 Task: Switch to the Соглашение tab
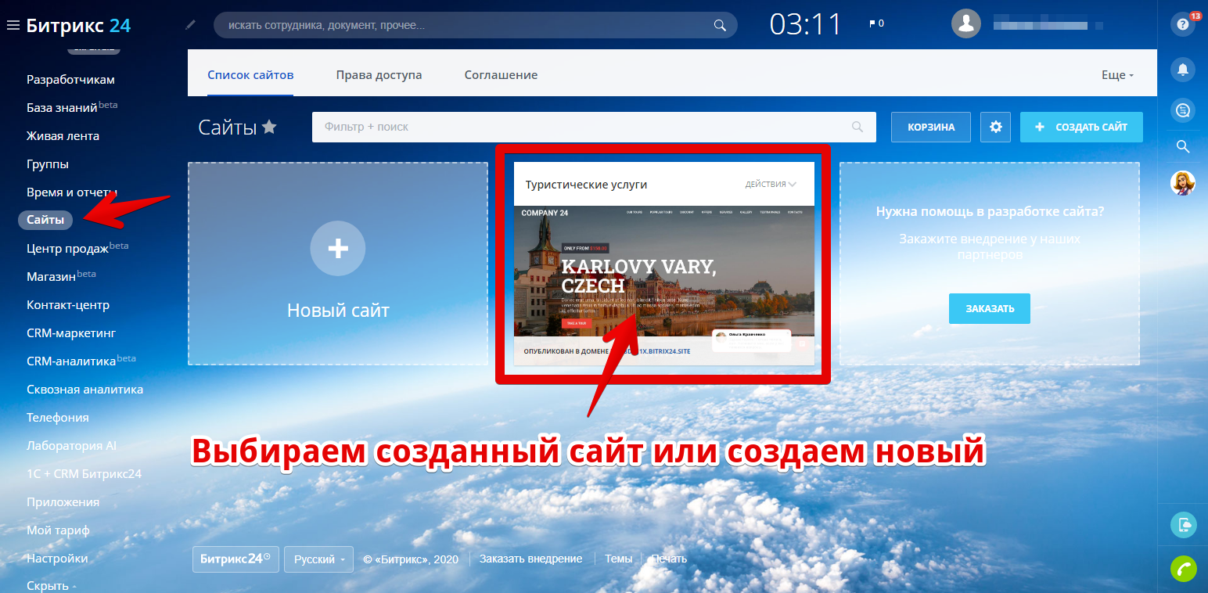501,75
